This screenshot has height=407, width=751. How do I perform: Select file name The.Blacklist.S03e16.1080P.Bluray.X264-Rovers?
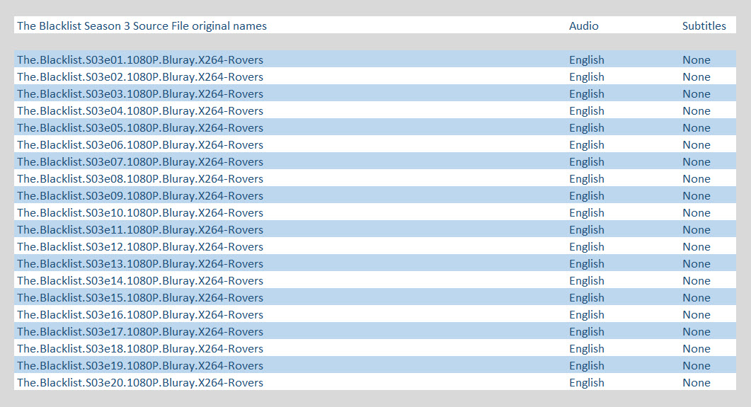(140, 315)
